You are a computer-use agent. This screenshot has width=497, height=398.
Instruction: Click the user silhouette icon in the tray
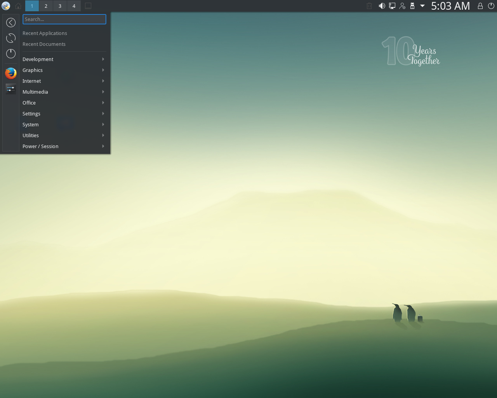[402, 6]
